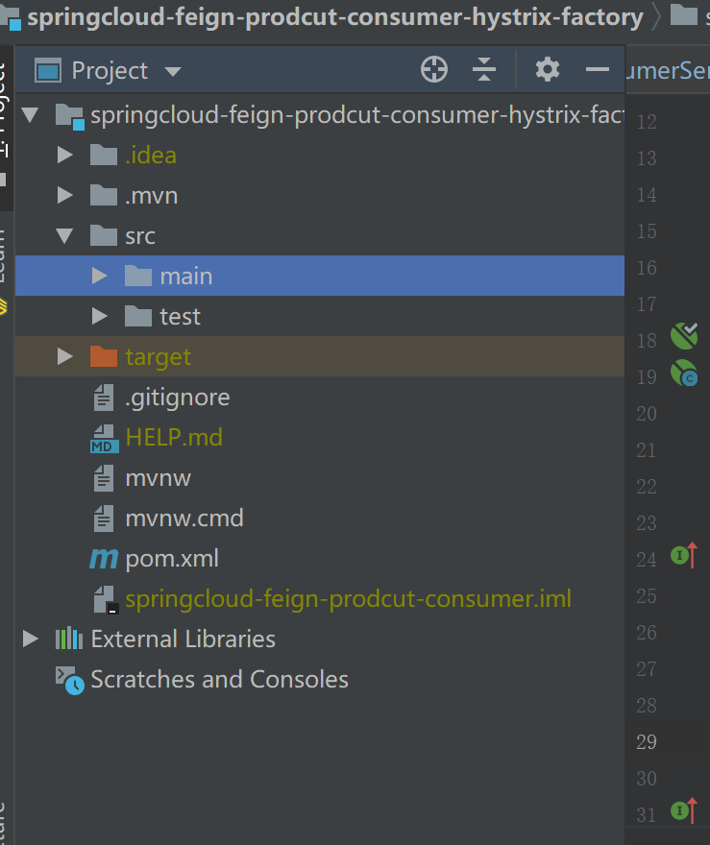
Task: Click the implemented method gutter icon on line 24
Action: [684, 555]
